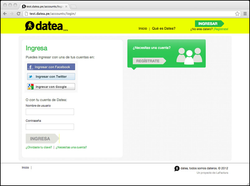Click the ¡Regístrate! link in the header
Image resolution: width=250 pixels, height=186 pixels.
point(221,29)
